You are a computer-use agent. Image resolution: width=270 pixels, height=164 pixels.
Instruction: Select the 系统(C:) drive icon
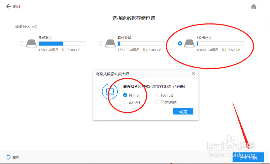(x=31, y=43)
